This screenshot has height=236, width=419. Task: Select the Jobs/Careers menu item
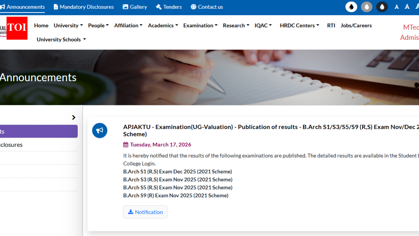[356, 26]
